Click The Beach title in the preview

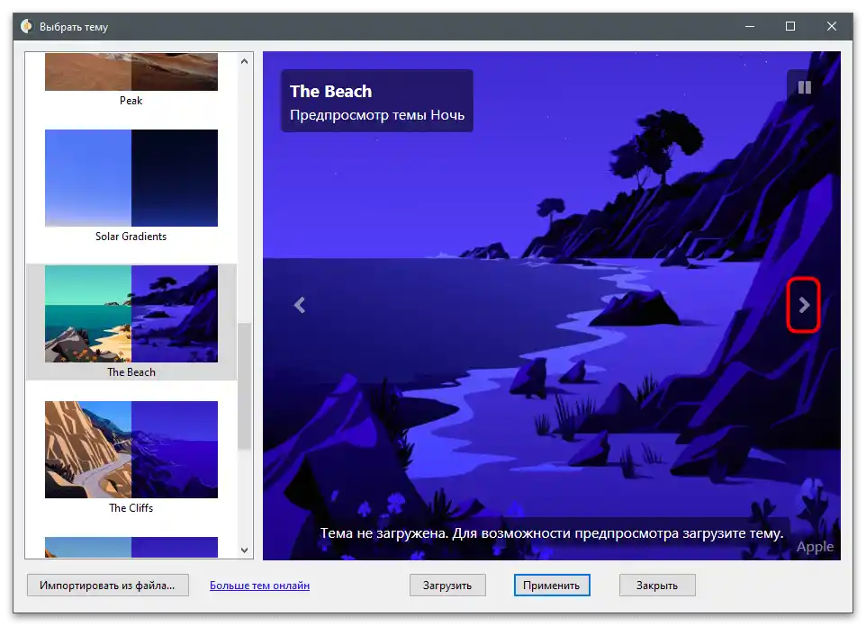pos(330,91)
